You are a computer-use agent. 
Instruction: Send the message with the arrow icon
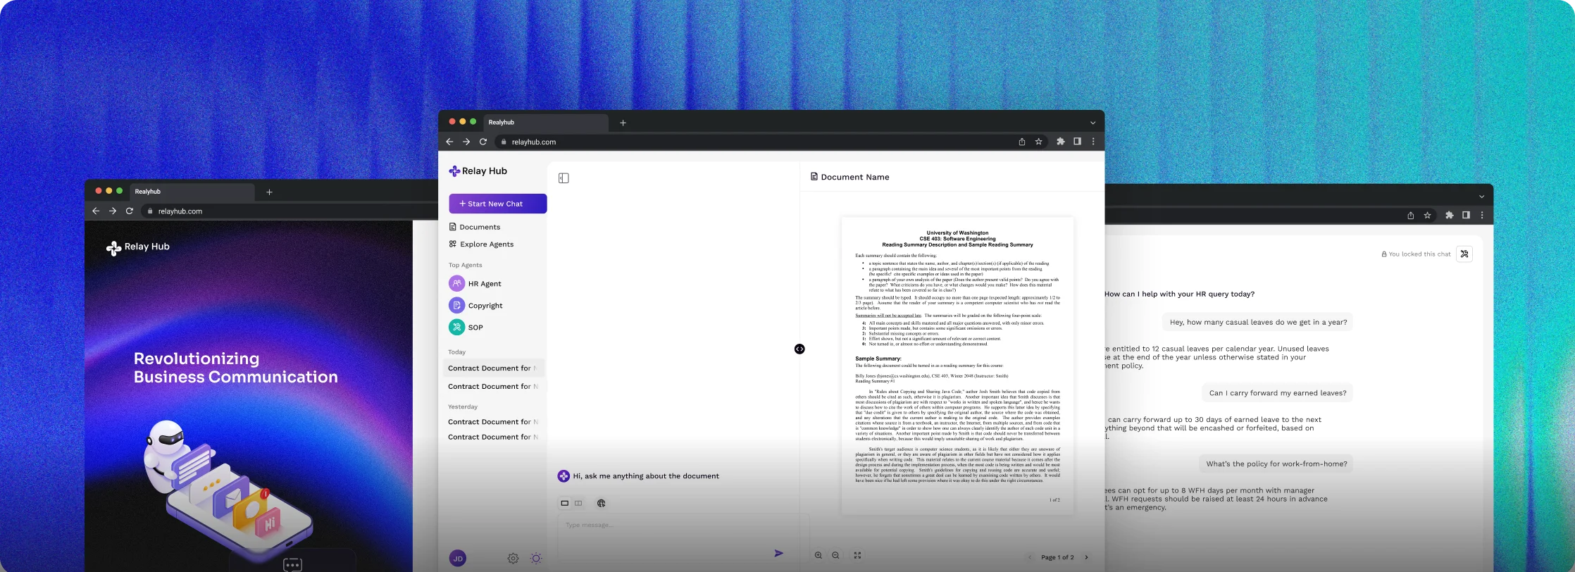pyautogui.click(x=778, y=554)
